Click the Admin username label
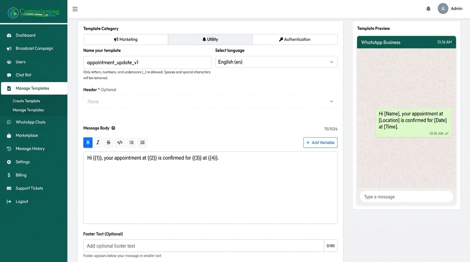 (456, 9)
